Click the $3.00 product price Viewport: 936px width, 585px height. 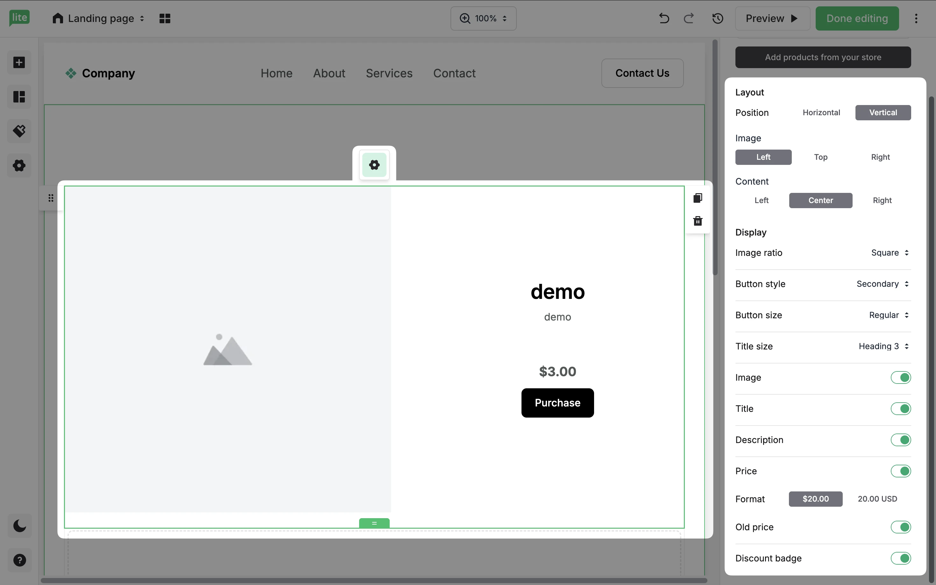557,371
